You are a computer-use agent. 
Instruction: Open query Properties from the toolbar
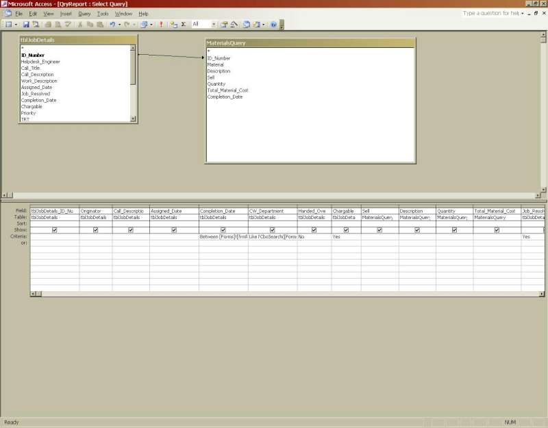(224, 25)
